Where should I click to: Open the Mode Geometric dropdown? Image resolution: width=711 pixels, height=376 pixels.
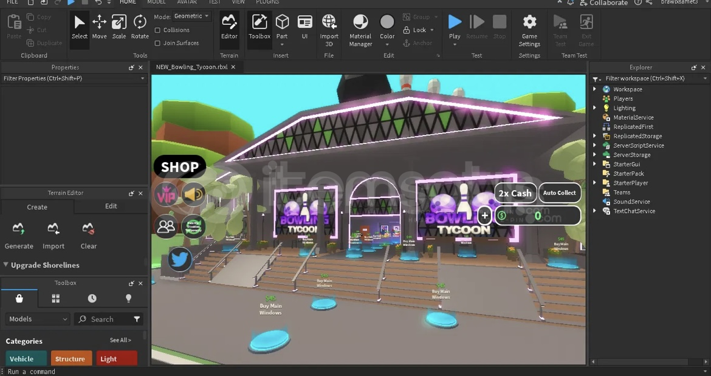(x=191, y=16)
